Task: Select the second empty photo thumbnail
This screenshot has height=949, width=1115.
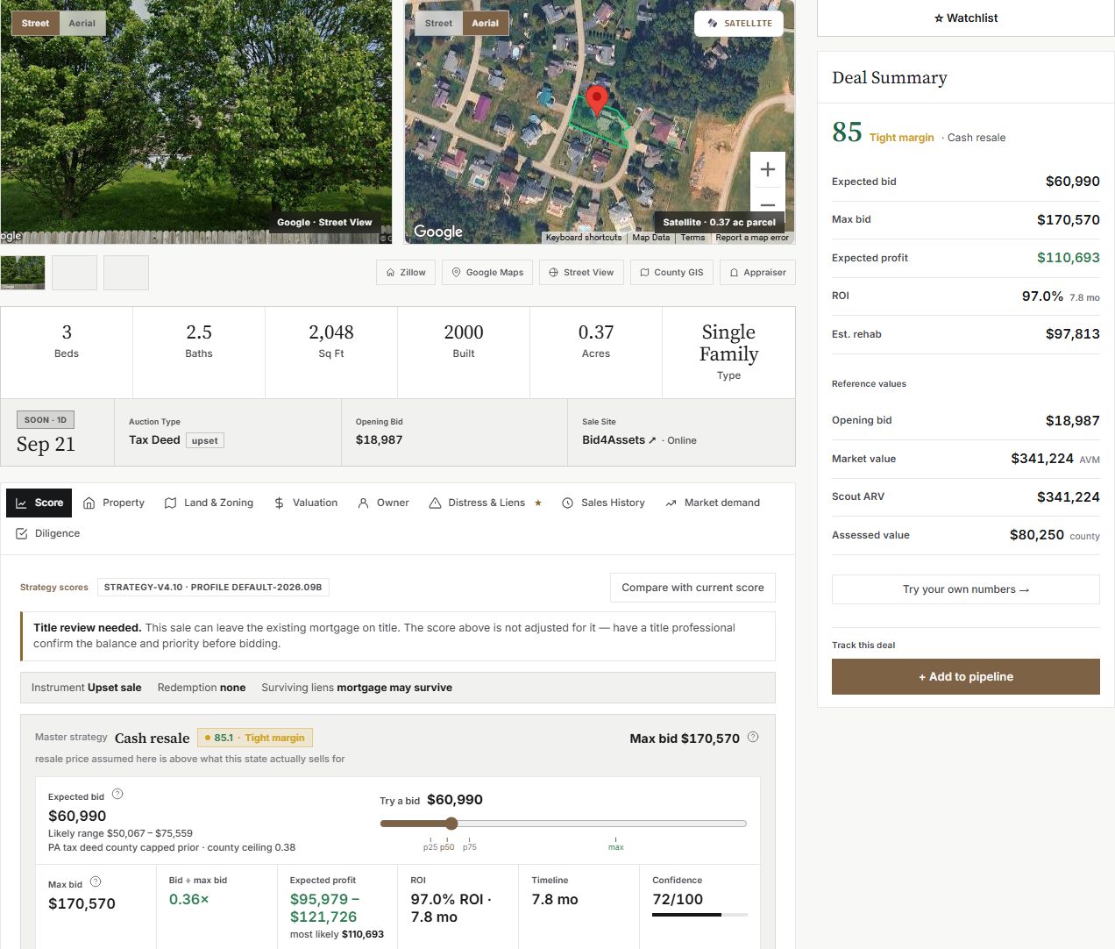Action: click(x=75, y=273)
